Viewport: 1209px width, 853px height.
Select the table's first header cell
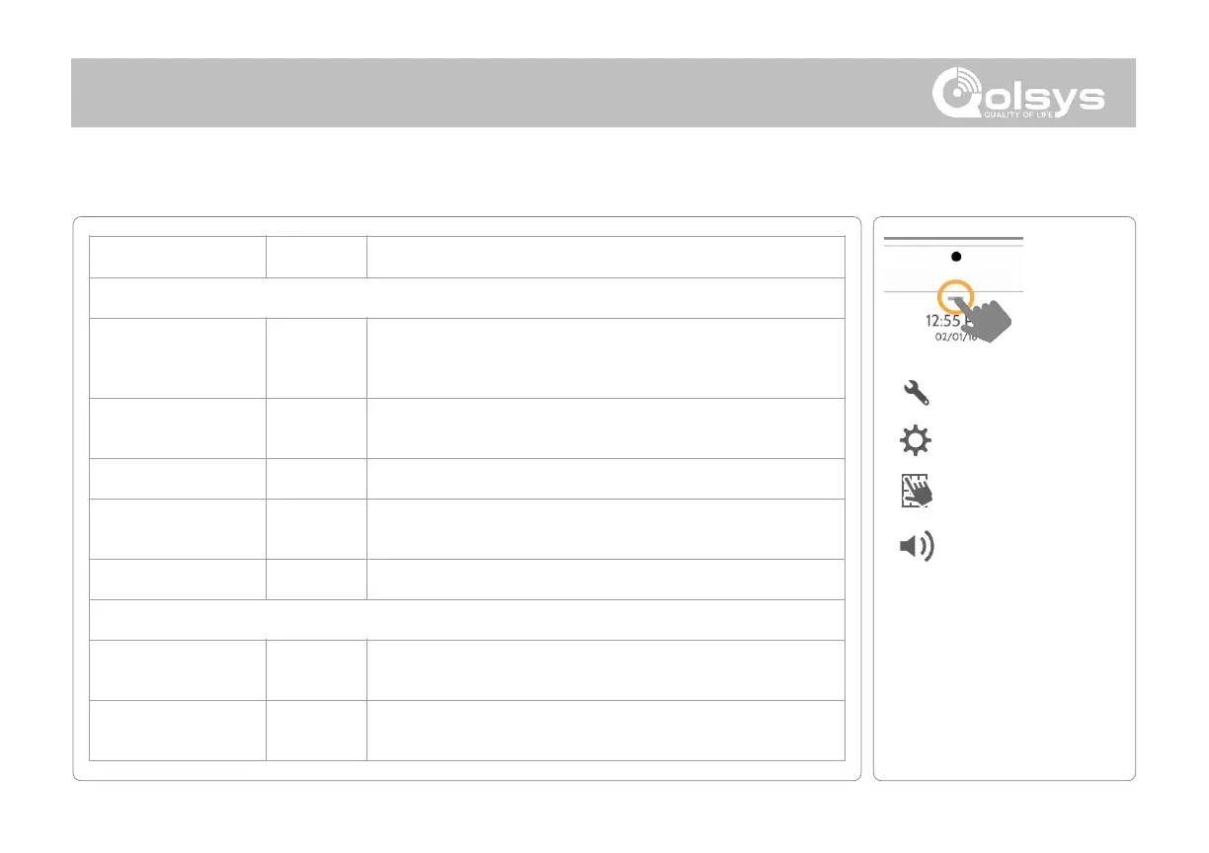(x=178, y=257)
